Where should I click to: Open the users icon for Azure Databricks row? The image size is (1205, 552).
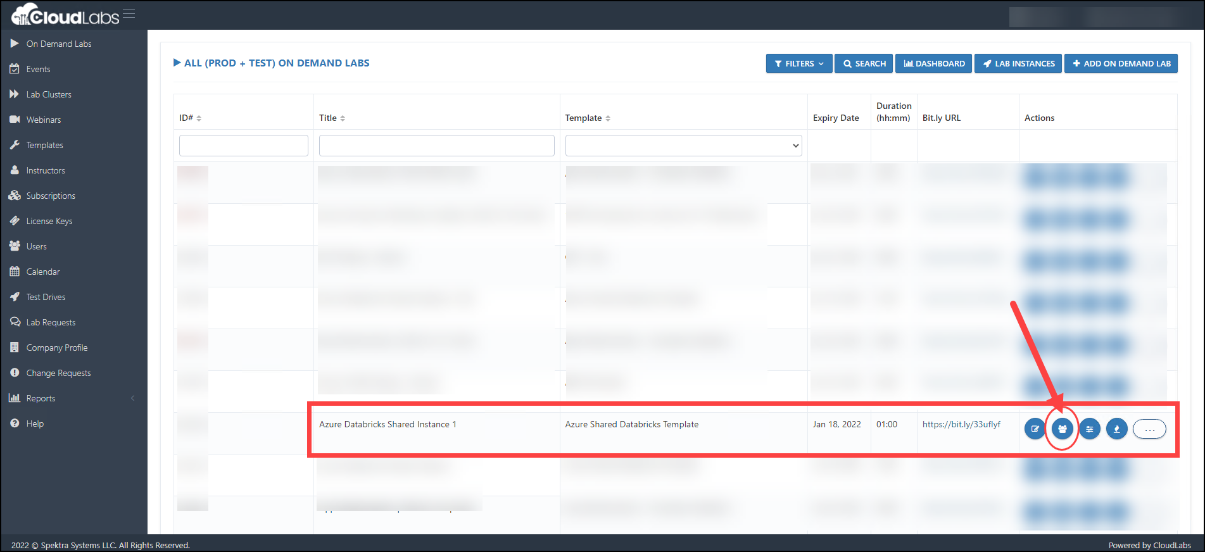1062,429
